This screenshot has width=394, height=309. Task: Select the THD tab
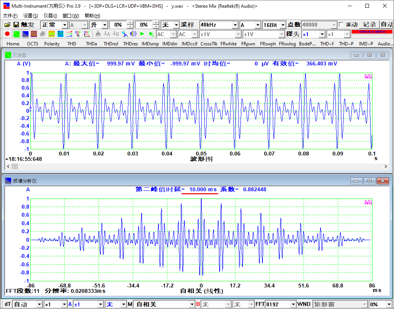coord(72,44)
